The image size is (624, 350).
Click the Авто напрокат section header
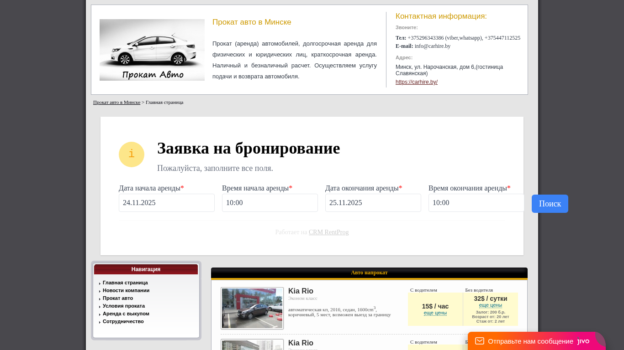369,273
